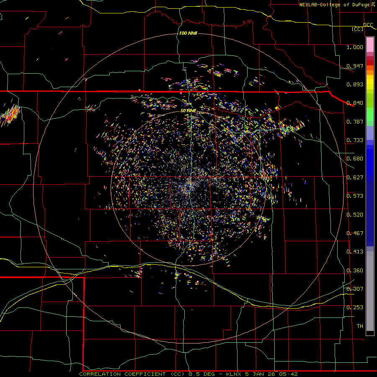Select the 0.413 scale value
The image size is (377, 377).
pyautogui.click(x=355, y=252)
